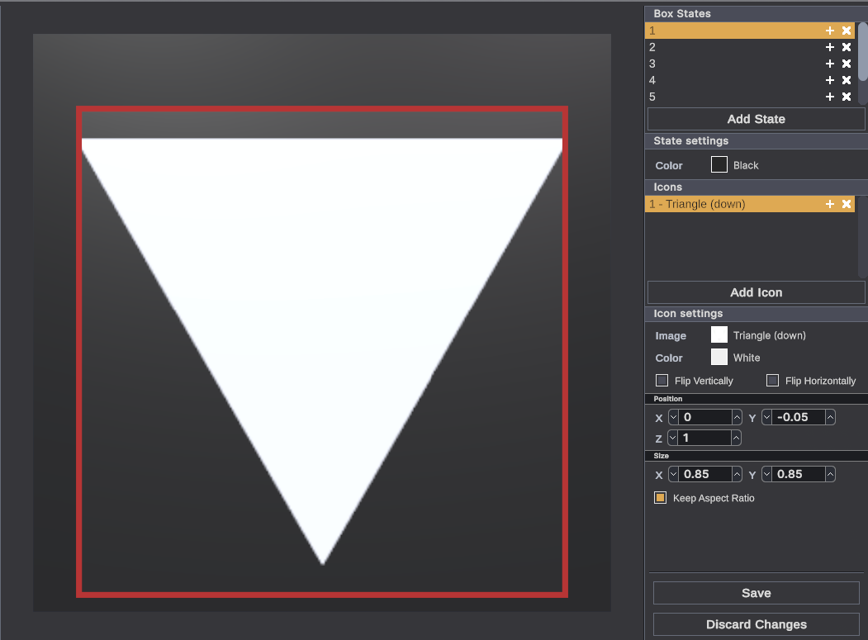Screen dimensions: 868x640
Task: Delete box state 1 with X icon
Action: coord(847,31)
